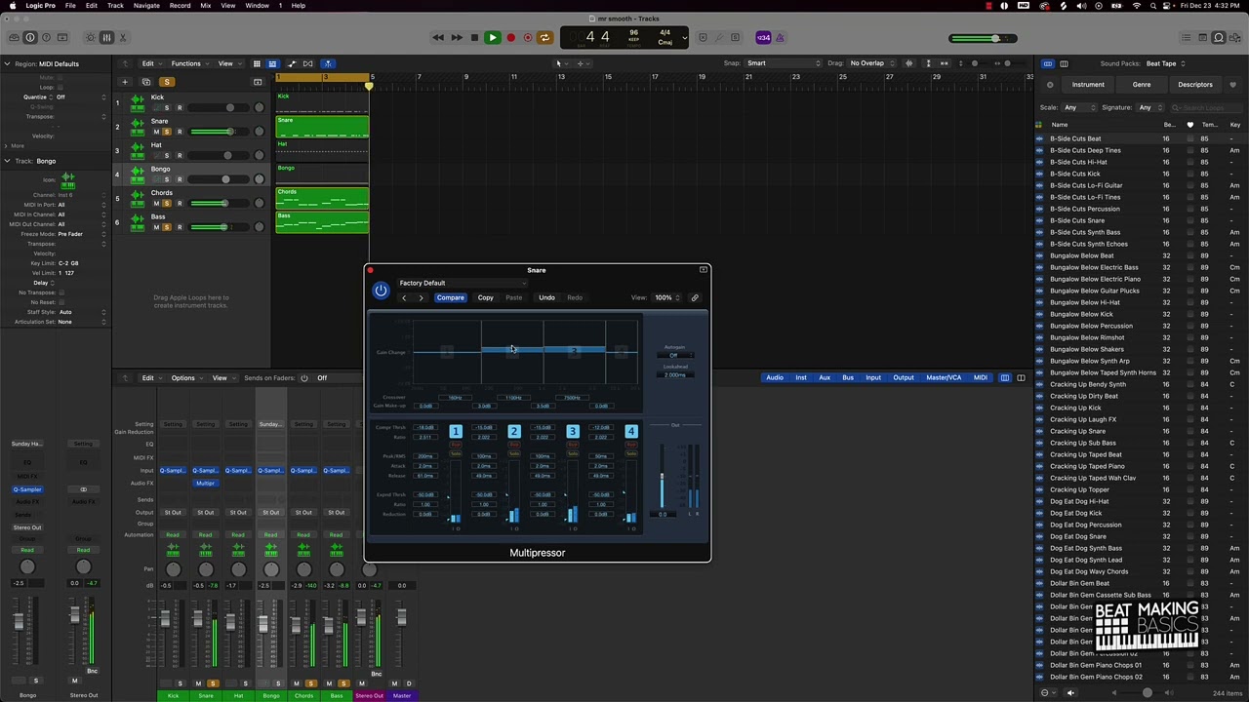1249x702 pixels.
Task: Open the Tracks area Edit menu
Action: point(150,63)
